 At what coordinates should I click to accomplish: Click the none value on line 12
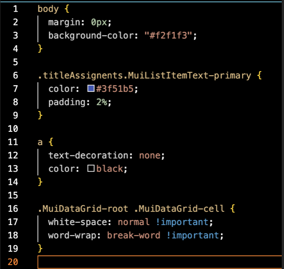point(150,155)
